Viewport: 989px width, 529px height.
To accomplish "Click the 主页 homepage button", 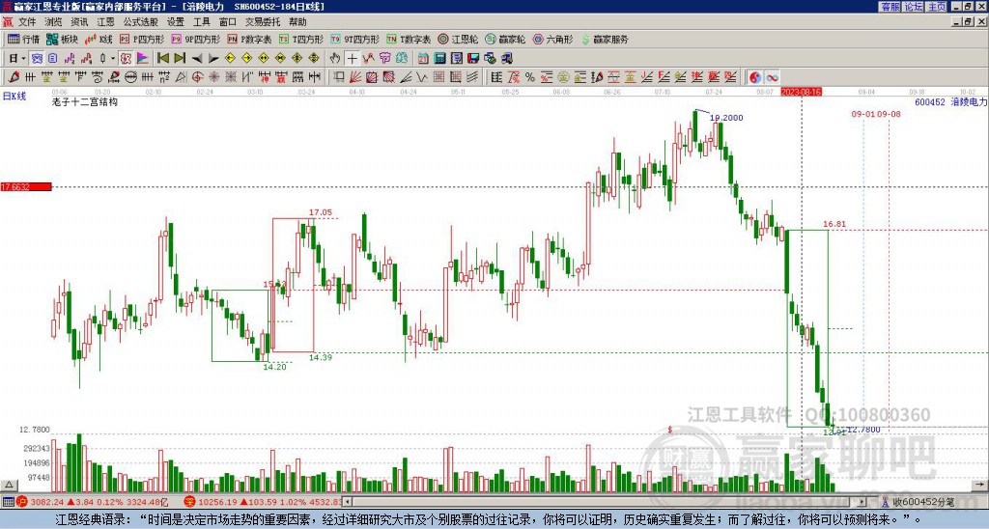I will 937,7.
